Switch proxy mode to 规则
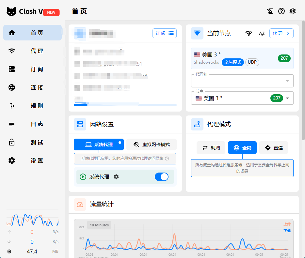The height and width of the screenshot is (258, 305). click(x=211, y=148)
